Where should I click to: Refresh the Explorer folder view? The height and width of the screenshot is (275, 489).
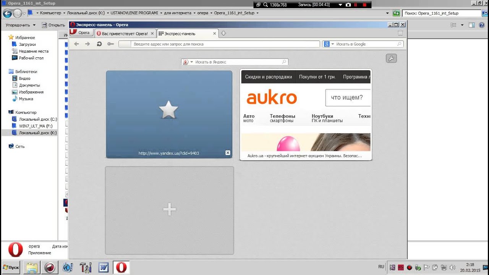(x=396, y=13)
